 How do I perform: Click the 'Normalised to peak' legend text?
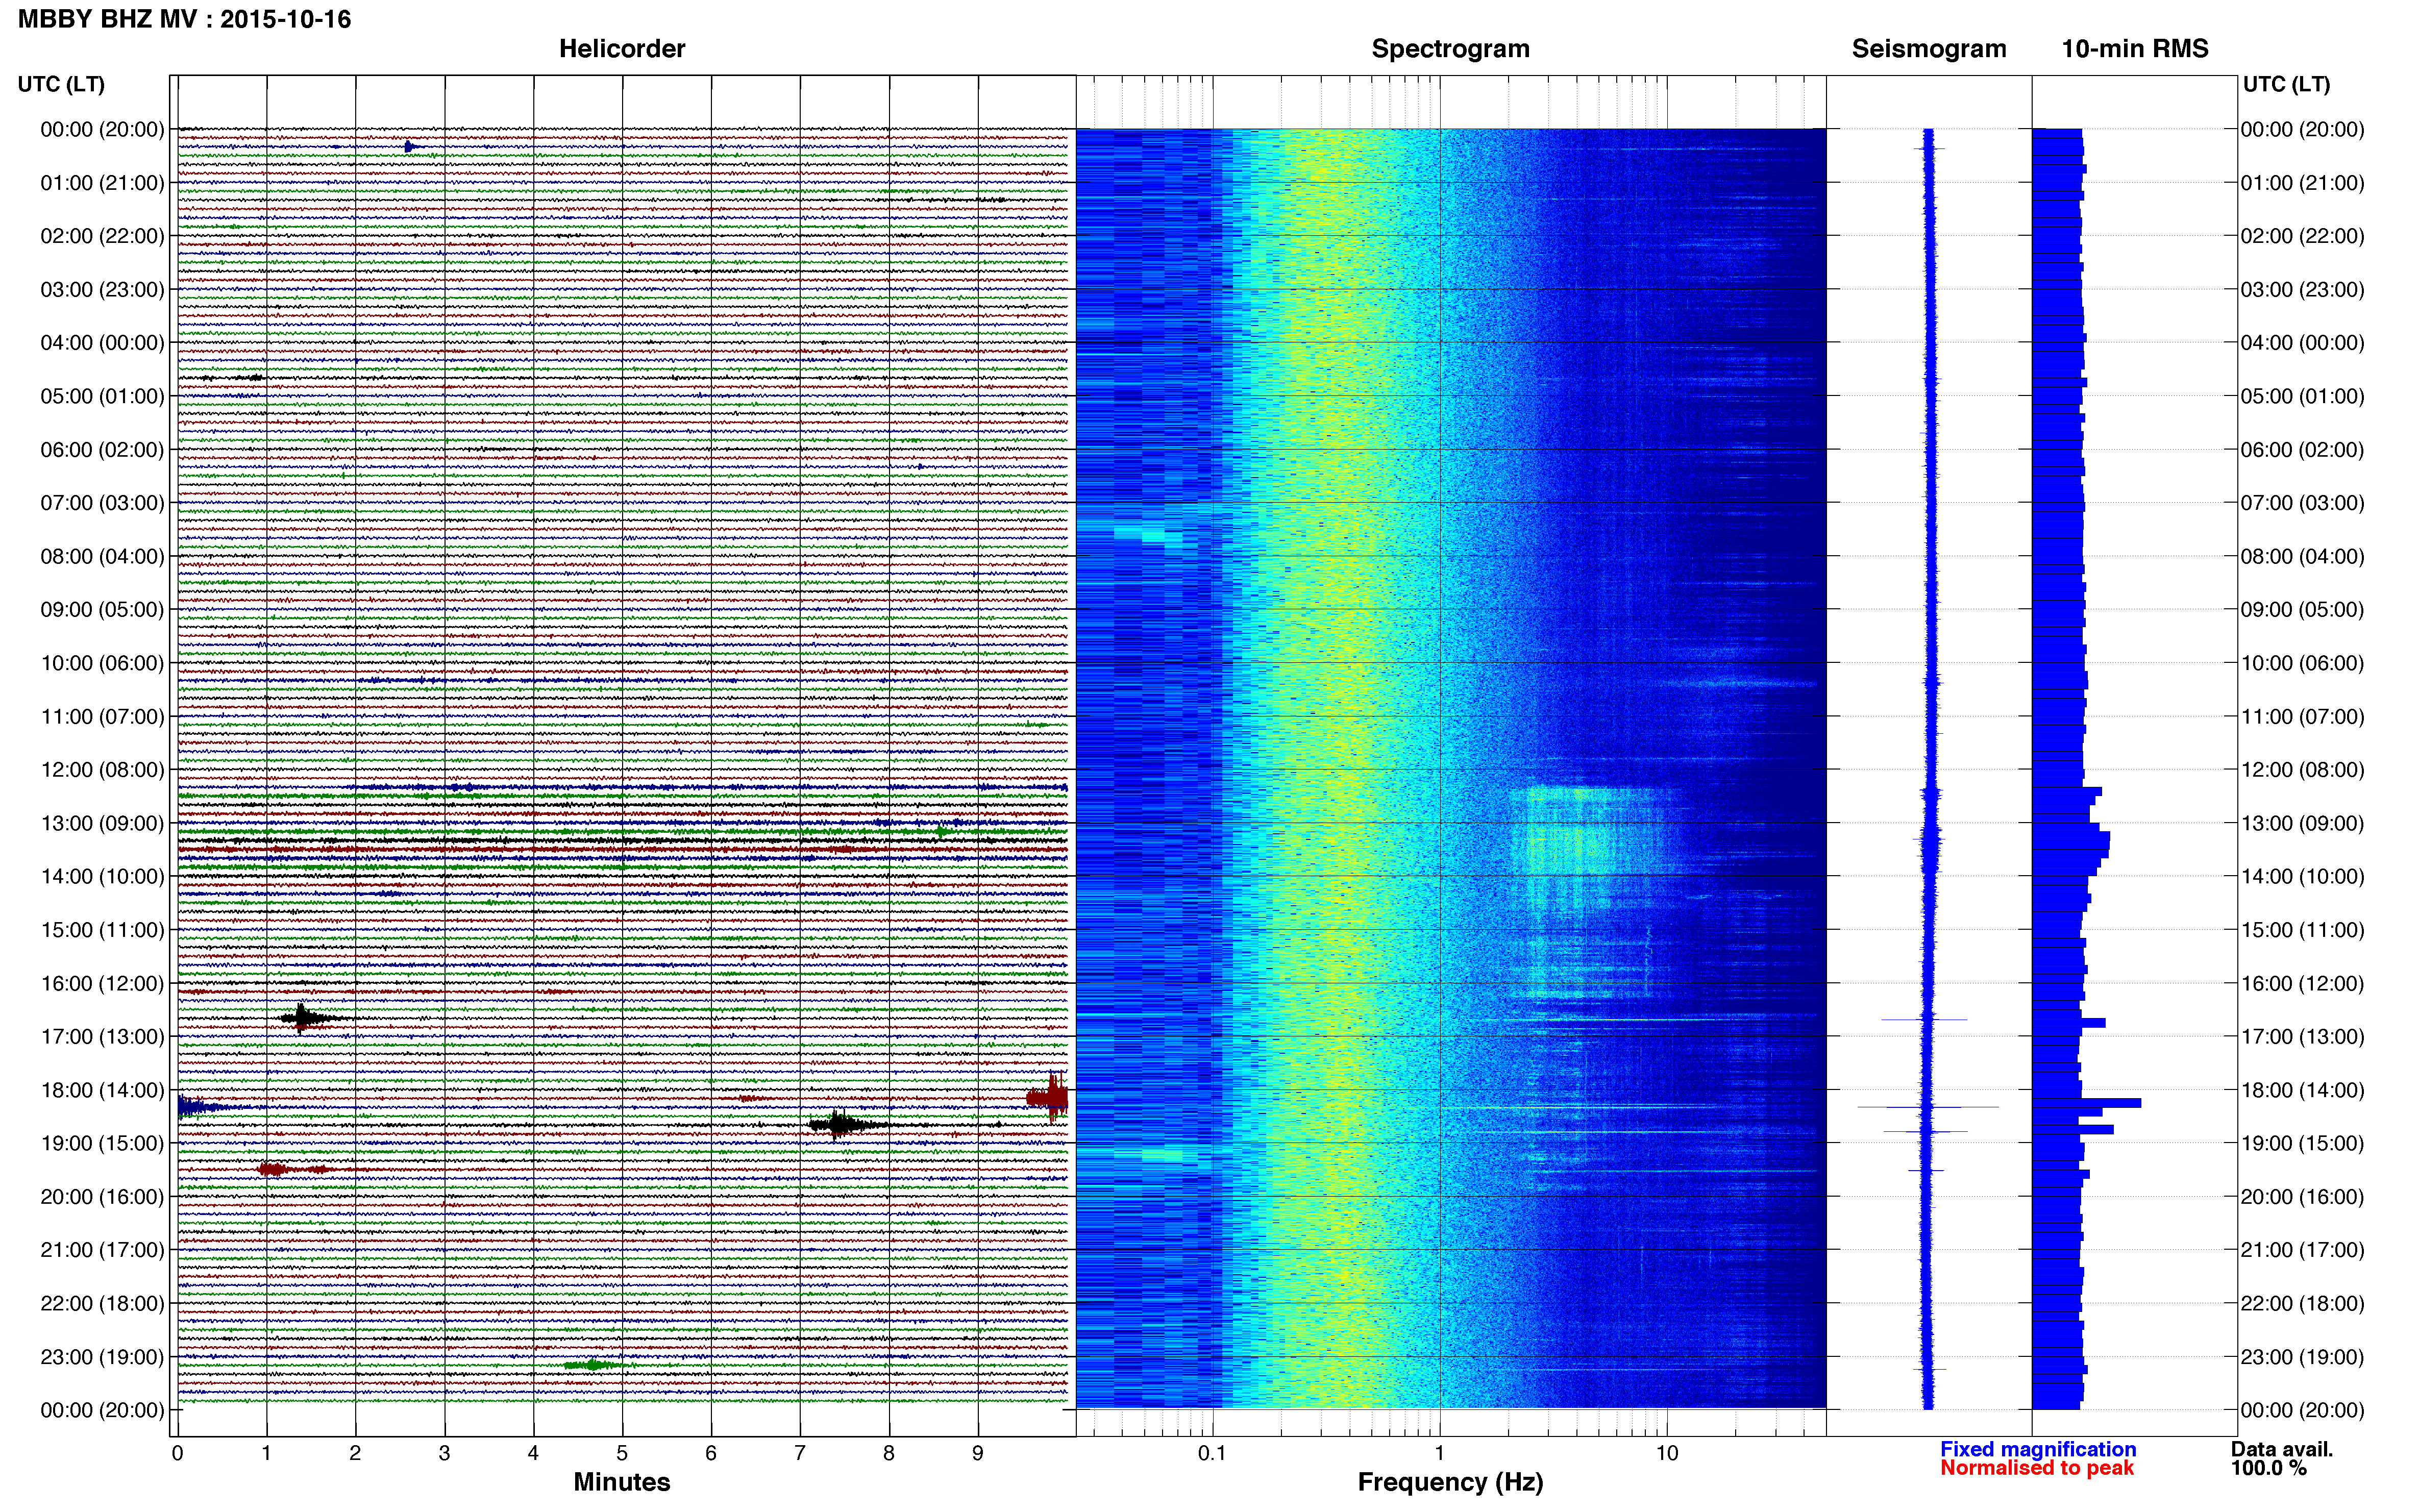tap(2037, 1468)
